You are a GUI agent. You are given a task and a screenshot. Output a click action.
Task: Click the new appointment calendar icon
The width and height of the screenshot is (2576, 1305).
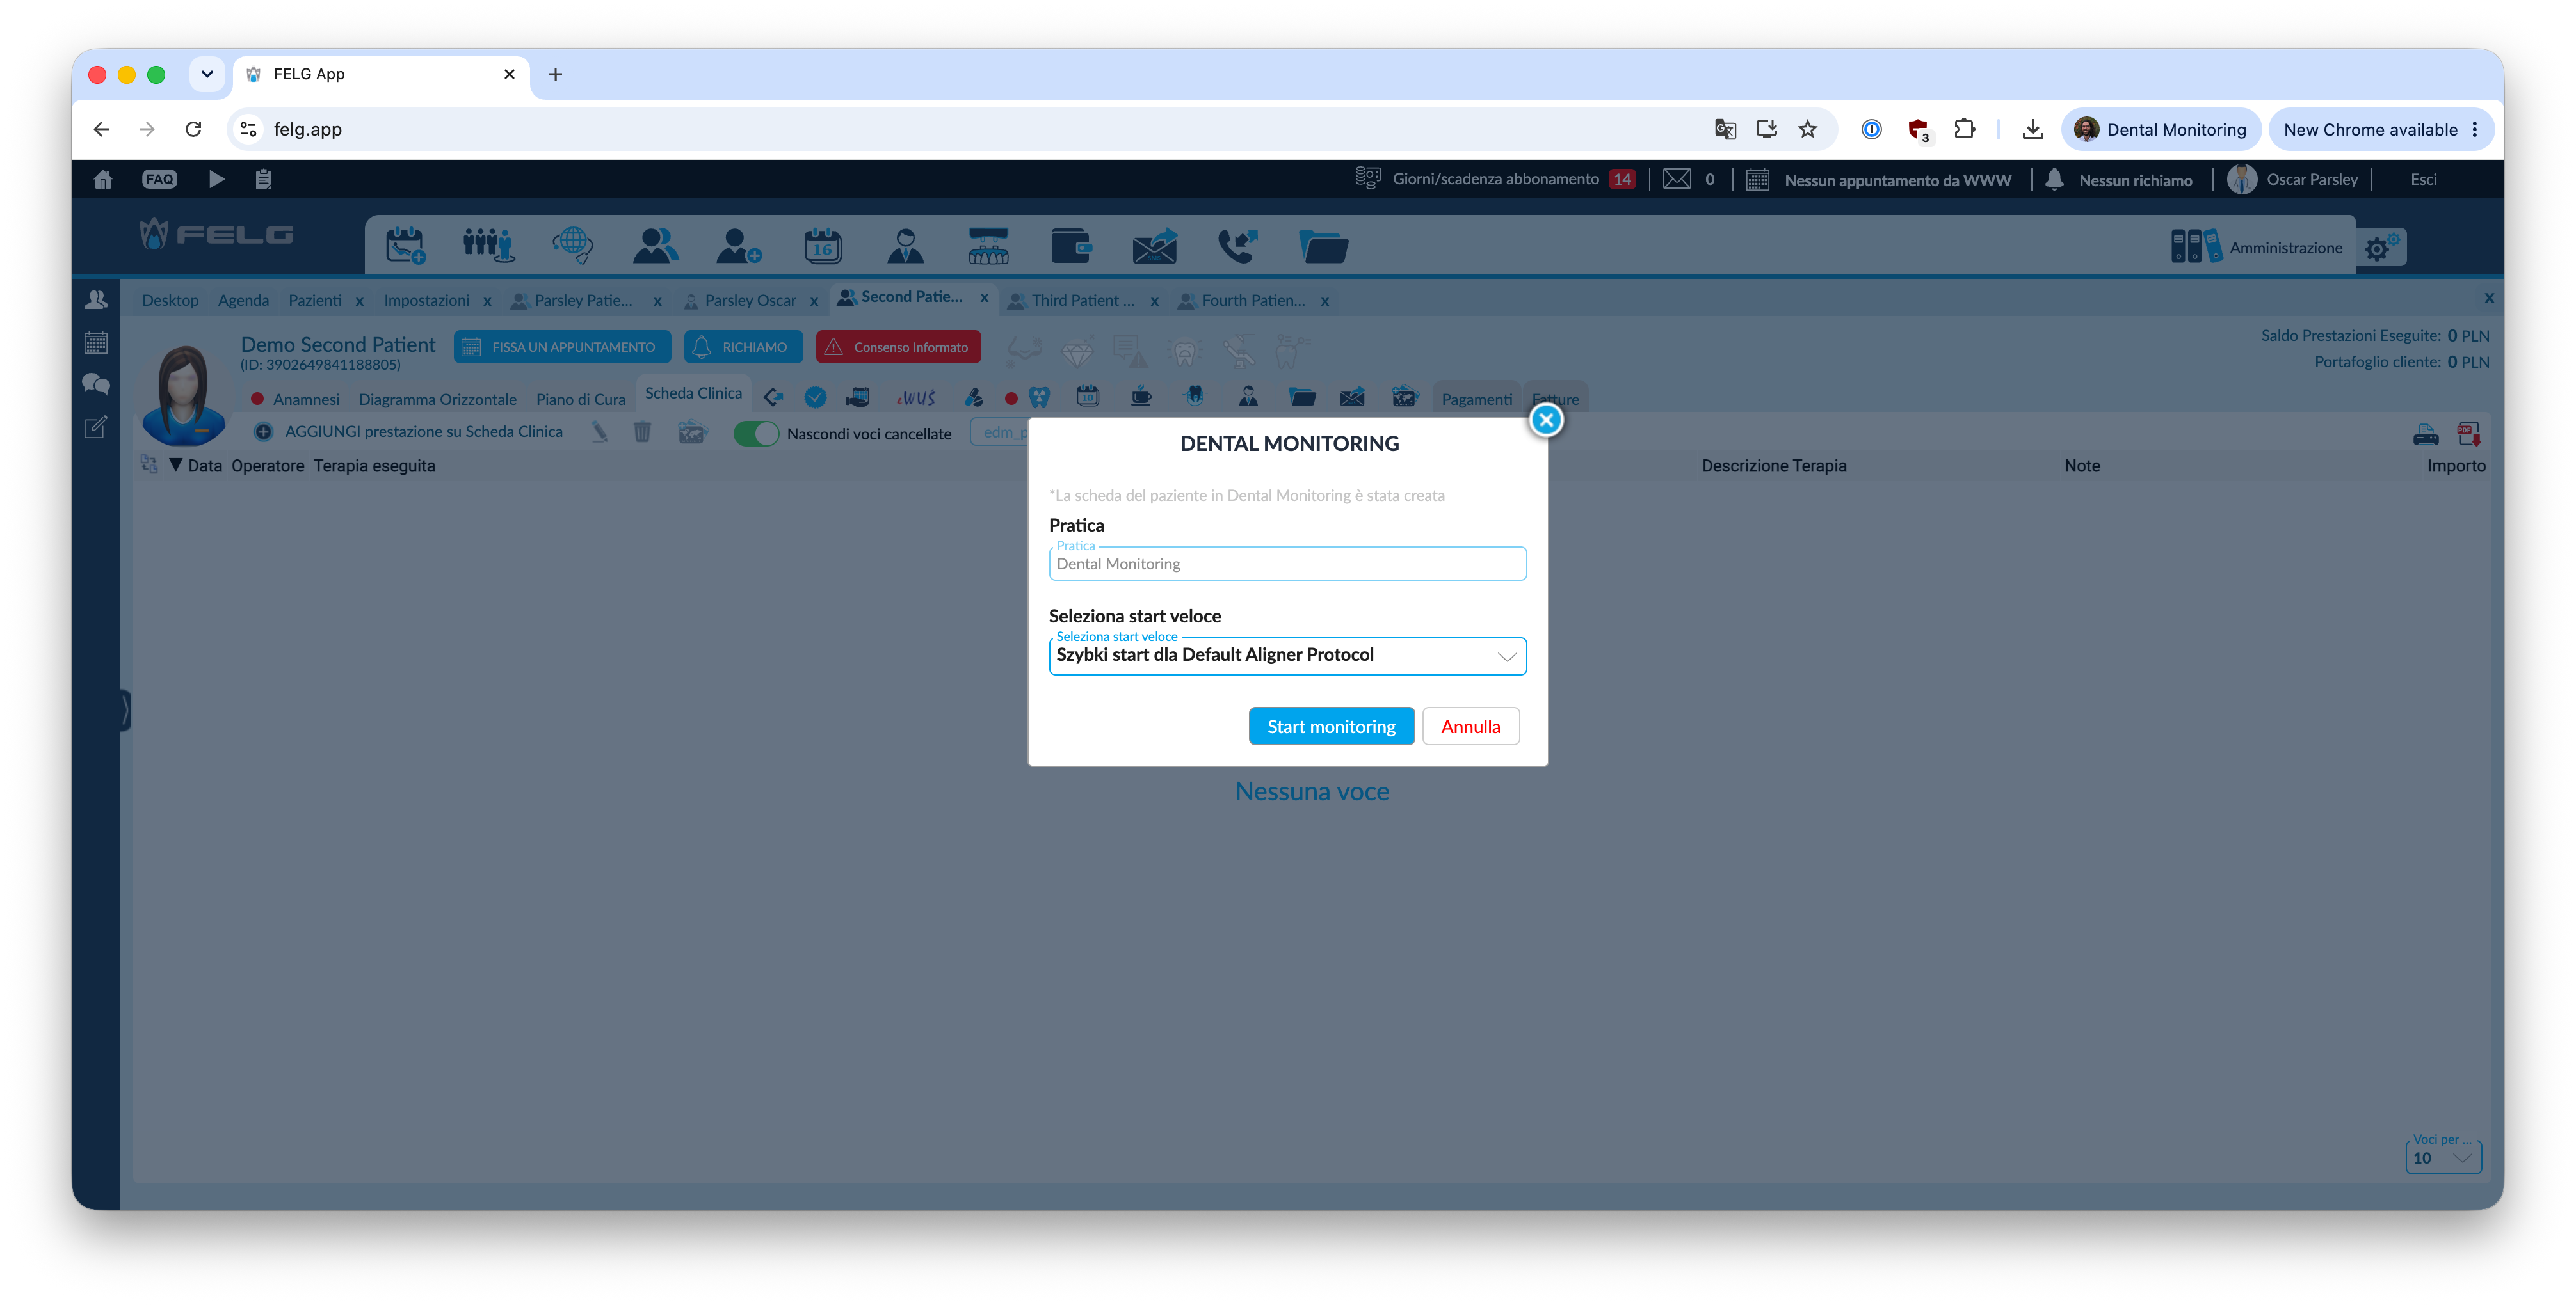[x=405, y=245]
